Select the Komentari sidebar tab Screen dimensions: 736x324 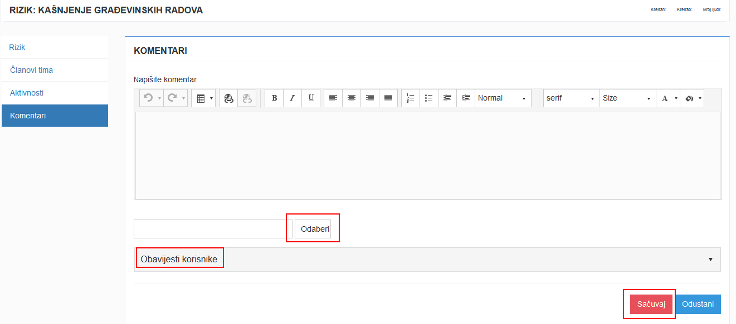(x=55, y=116)
